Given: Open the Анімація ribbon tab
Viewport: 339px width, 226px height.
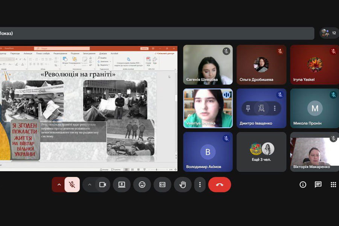Looking at the screenshot, I should [28, 53].
